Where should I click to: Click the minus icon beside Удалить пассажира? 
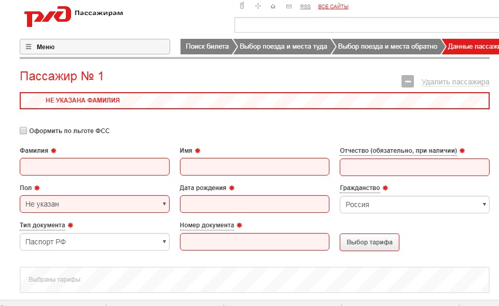[407, 81]
